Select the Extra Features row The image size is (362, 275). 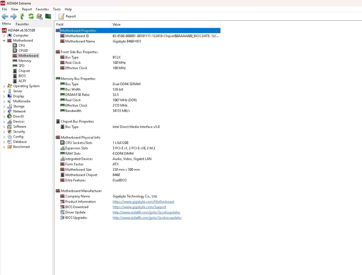[138, 180]
